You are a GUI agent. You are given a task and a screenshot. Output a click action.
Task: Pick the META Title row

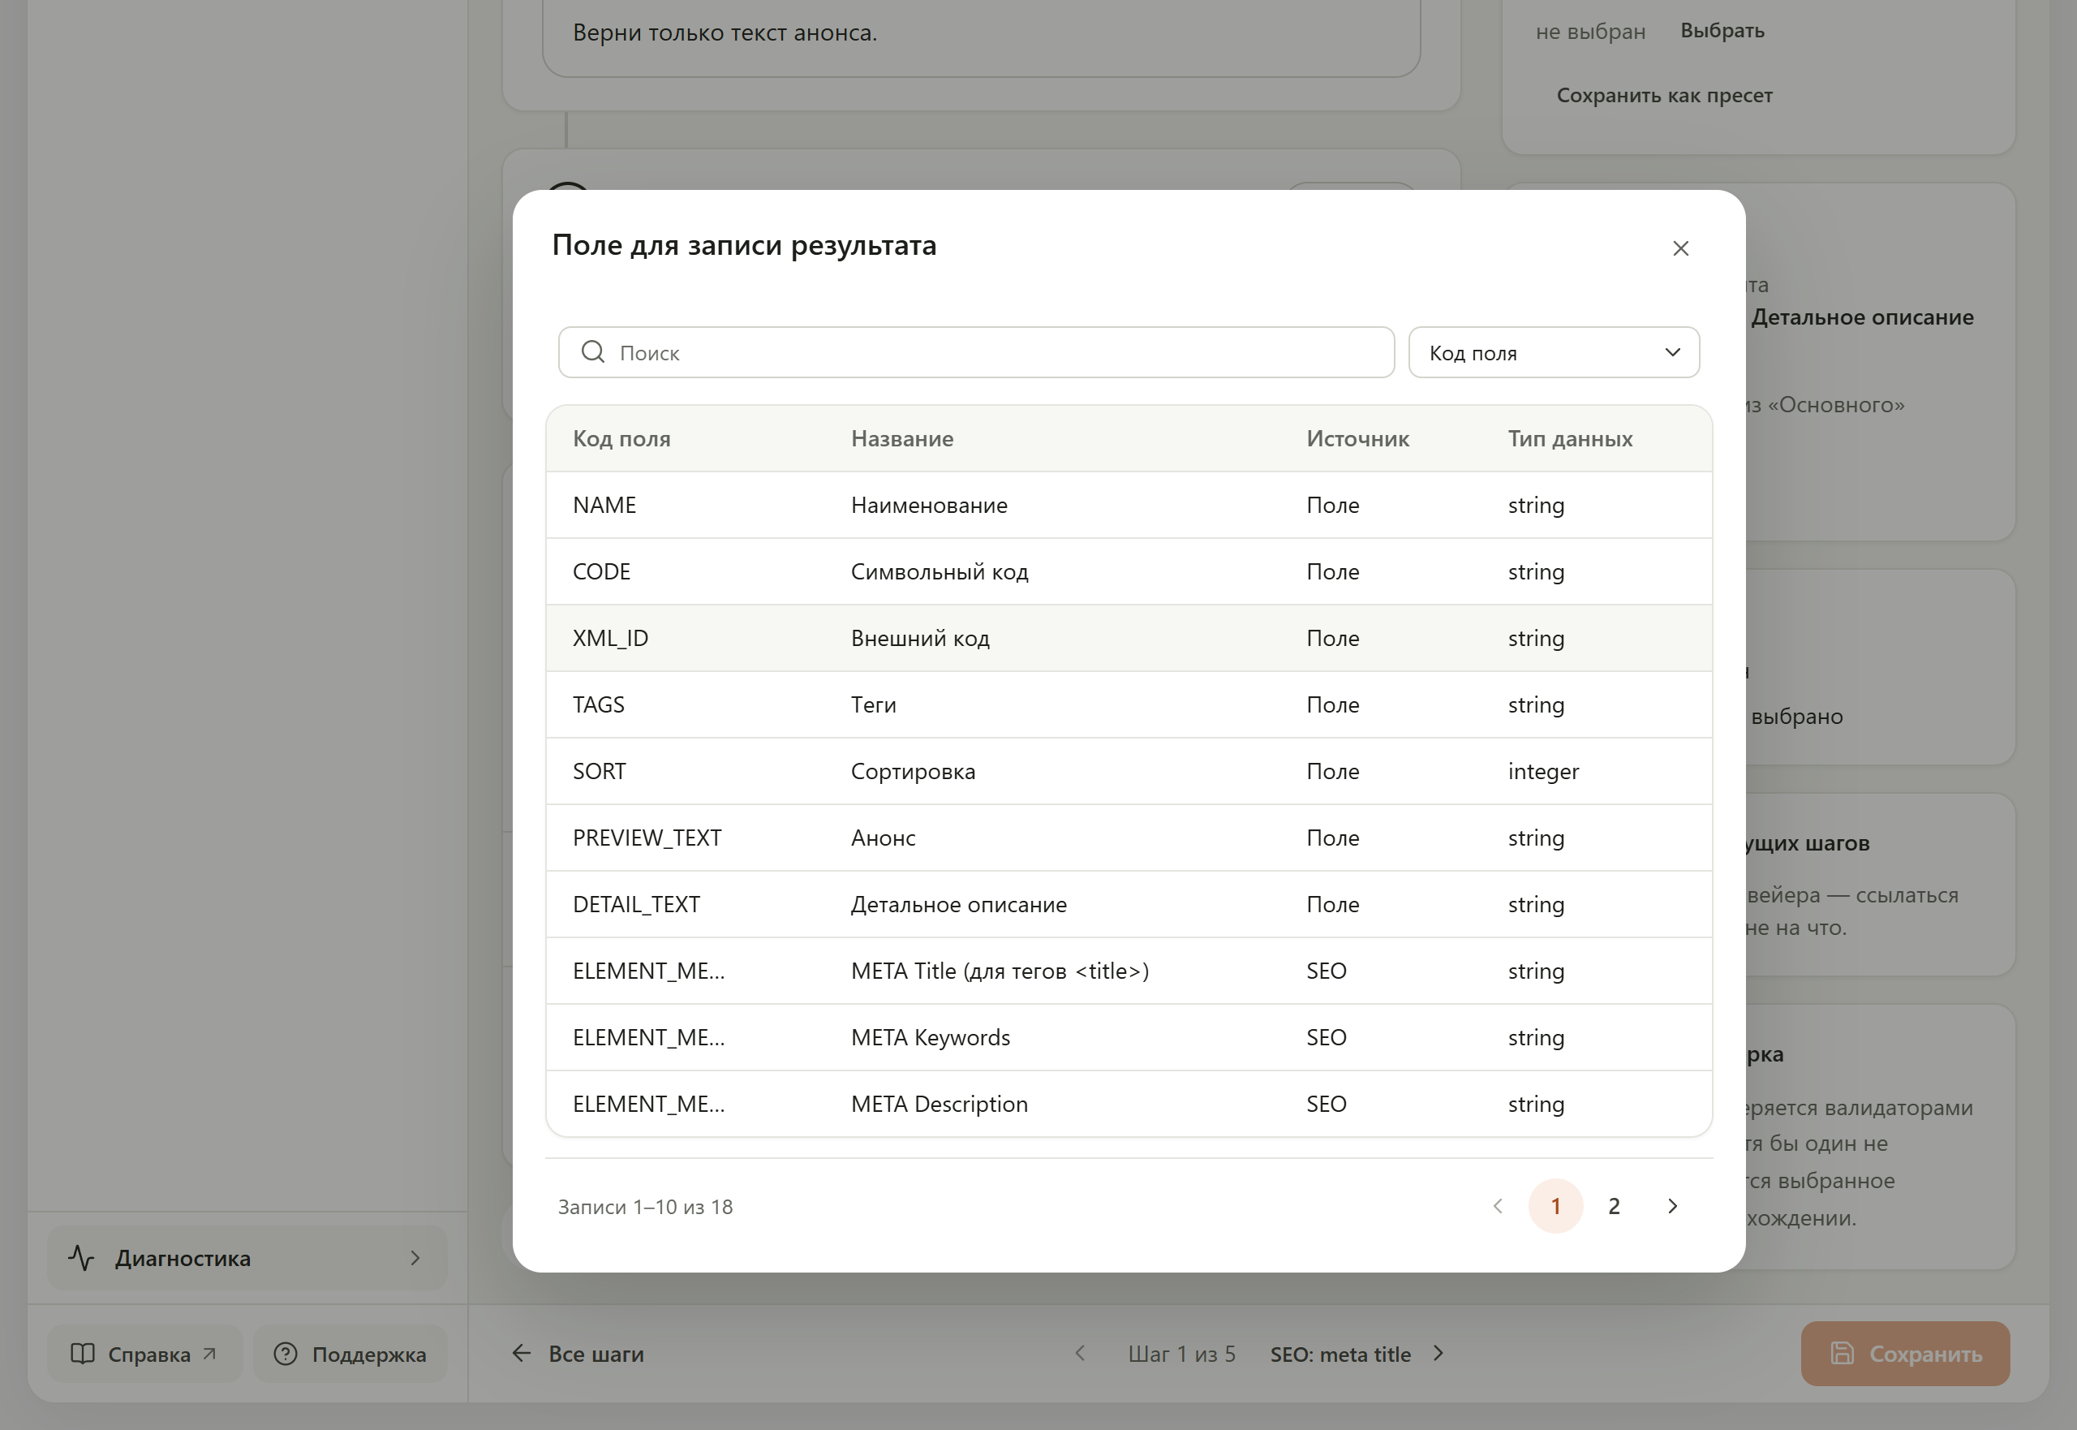pos(1129,971)
